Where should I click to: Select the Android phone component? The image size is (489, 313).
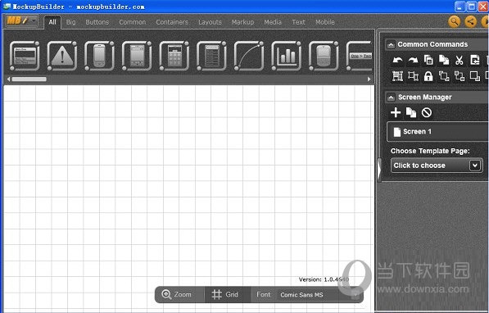tap(99, 56)
